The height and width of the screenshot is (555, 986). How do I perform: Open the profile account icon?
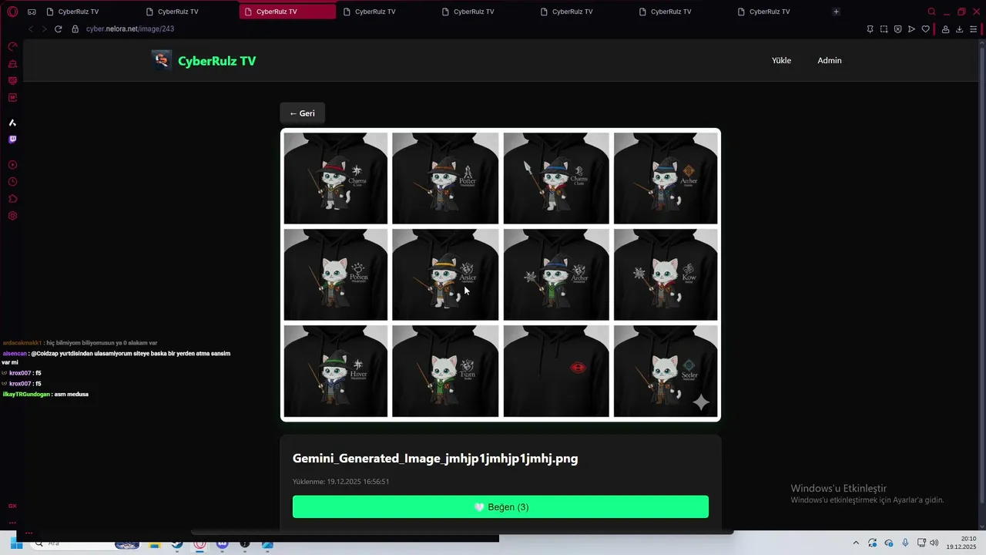coord(945,29)
